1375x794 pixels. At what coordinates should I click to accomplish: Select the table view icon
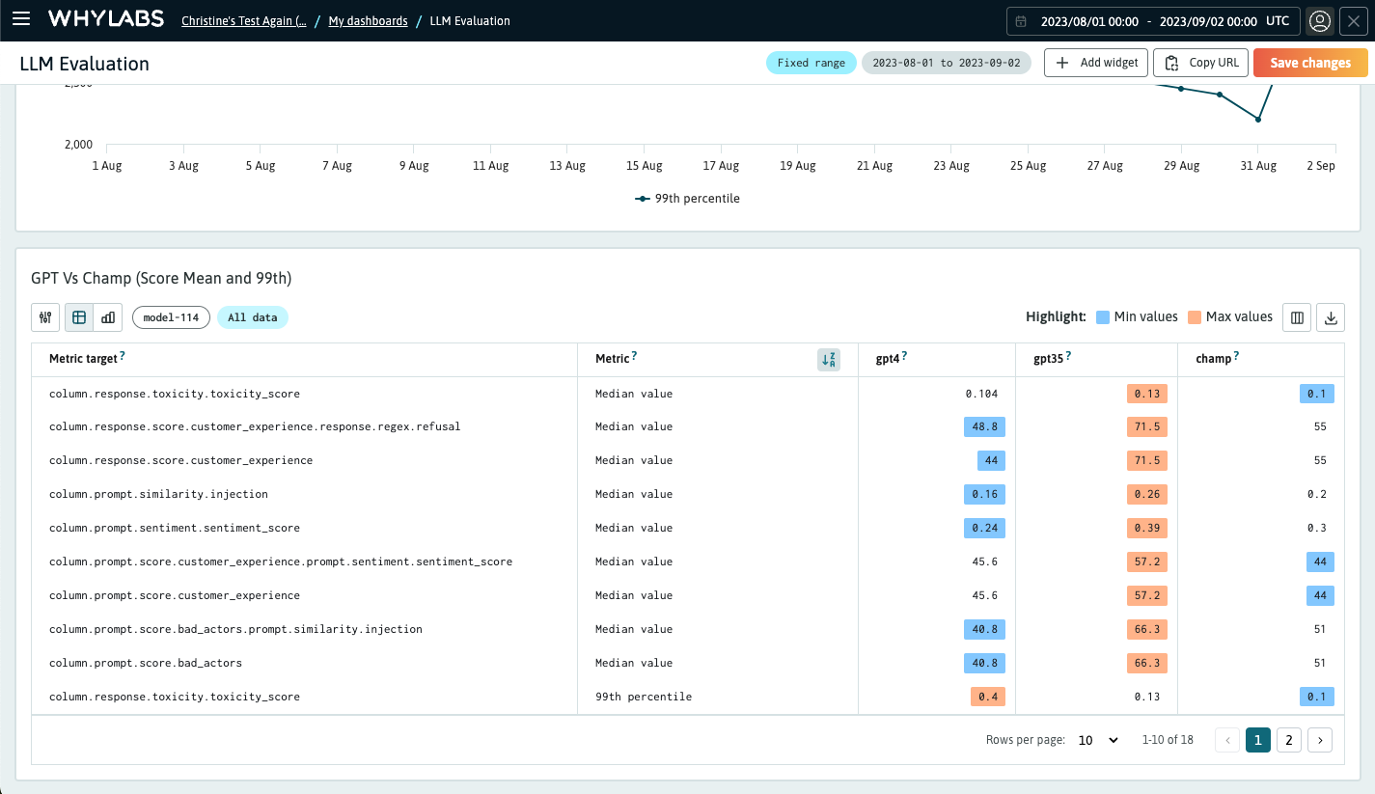[x=78, y=316]
